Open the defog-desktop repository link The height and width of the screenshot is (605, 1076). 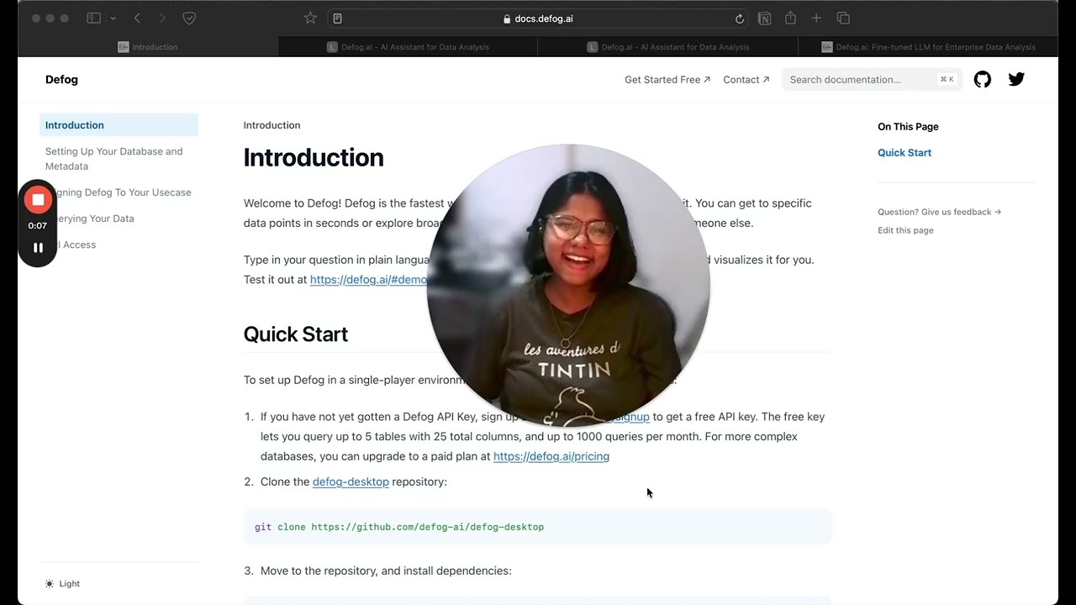pos(351,481)
